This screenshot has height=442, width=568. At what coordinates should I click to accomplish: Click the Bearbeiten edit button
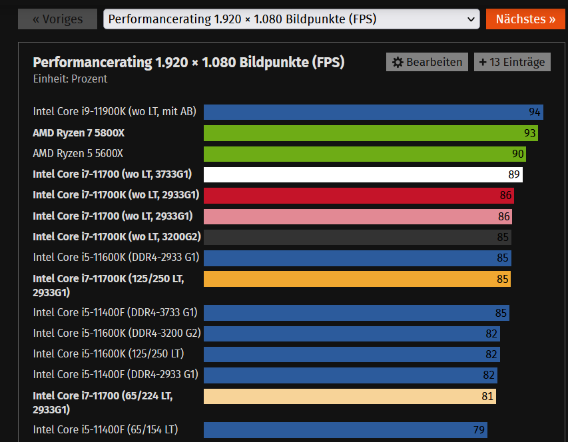point(427,62)
